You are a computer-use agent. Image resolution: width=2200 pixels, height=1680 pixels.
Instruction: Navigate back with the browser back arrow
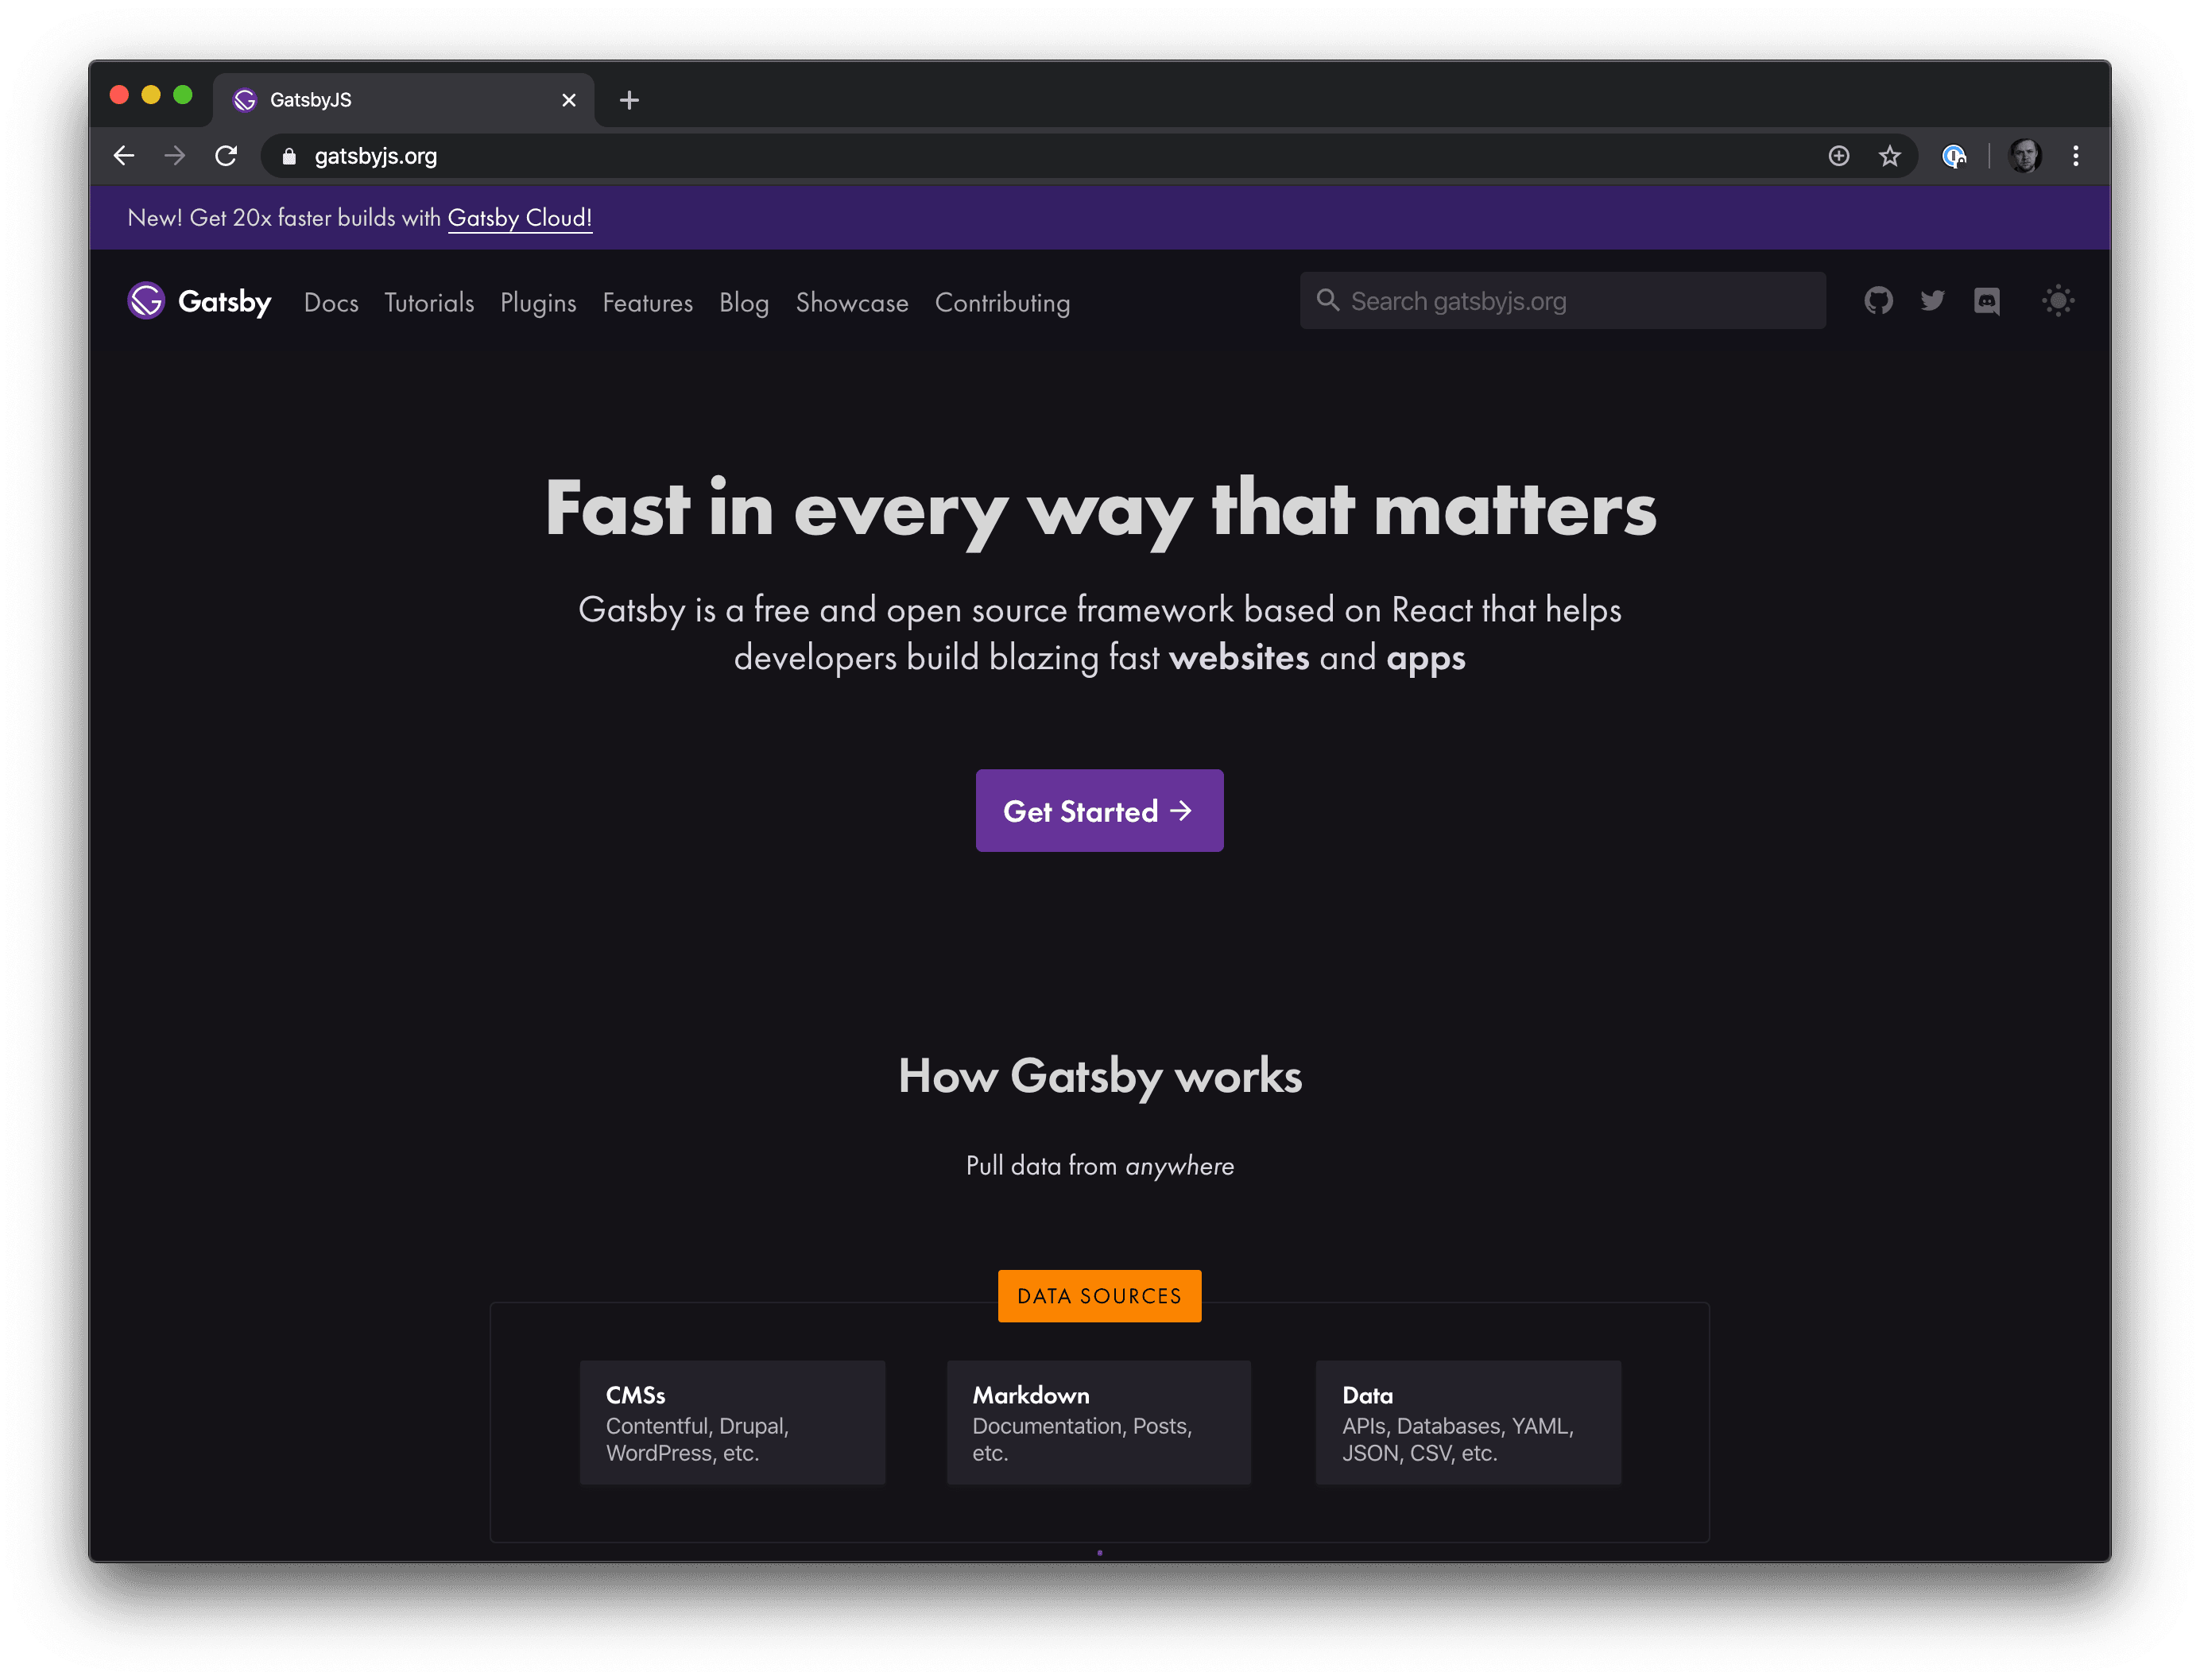[x=123, y=156]
